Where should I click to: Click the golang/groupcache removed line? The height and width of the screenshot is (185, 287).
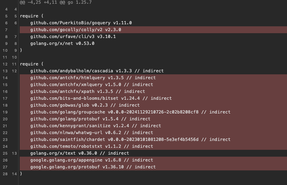(153, 112)
